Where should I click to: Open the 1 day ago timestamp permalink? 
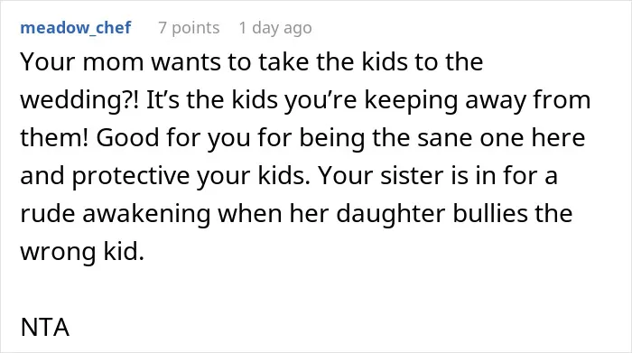pyautogui.click(x=275, y=28)
